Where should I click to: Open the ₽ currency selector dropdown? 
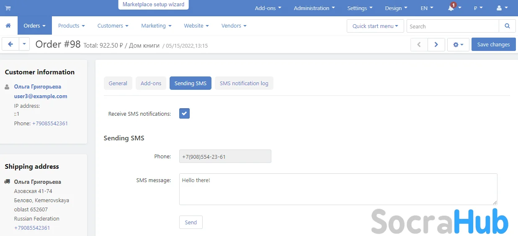tap(478, 8)
